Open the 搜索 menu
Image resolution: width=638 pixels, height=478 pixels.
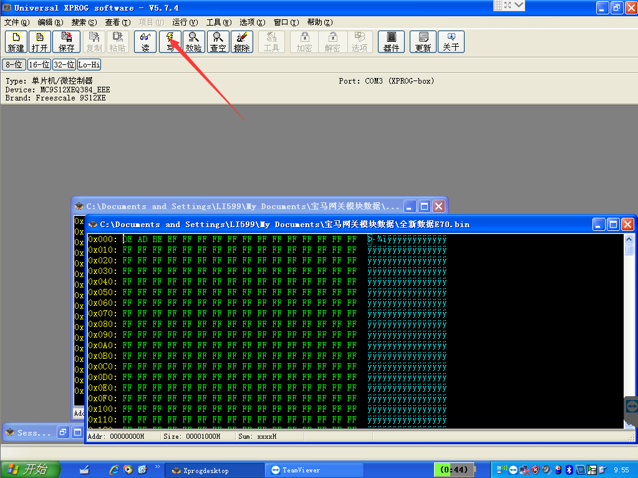(x=84, y=22)
